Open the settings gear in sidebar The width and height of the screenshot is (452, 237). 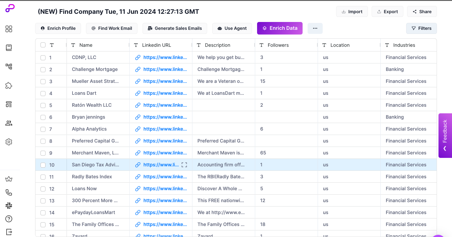pyautogui.click(x=9, y=142)
